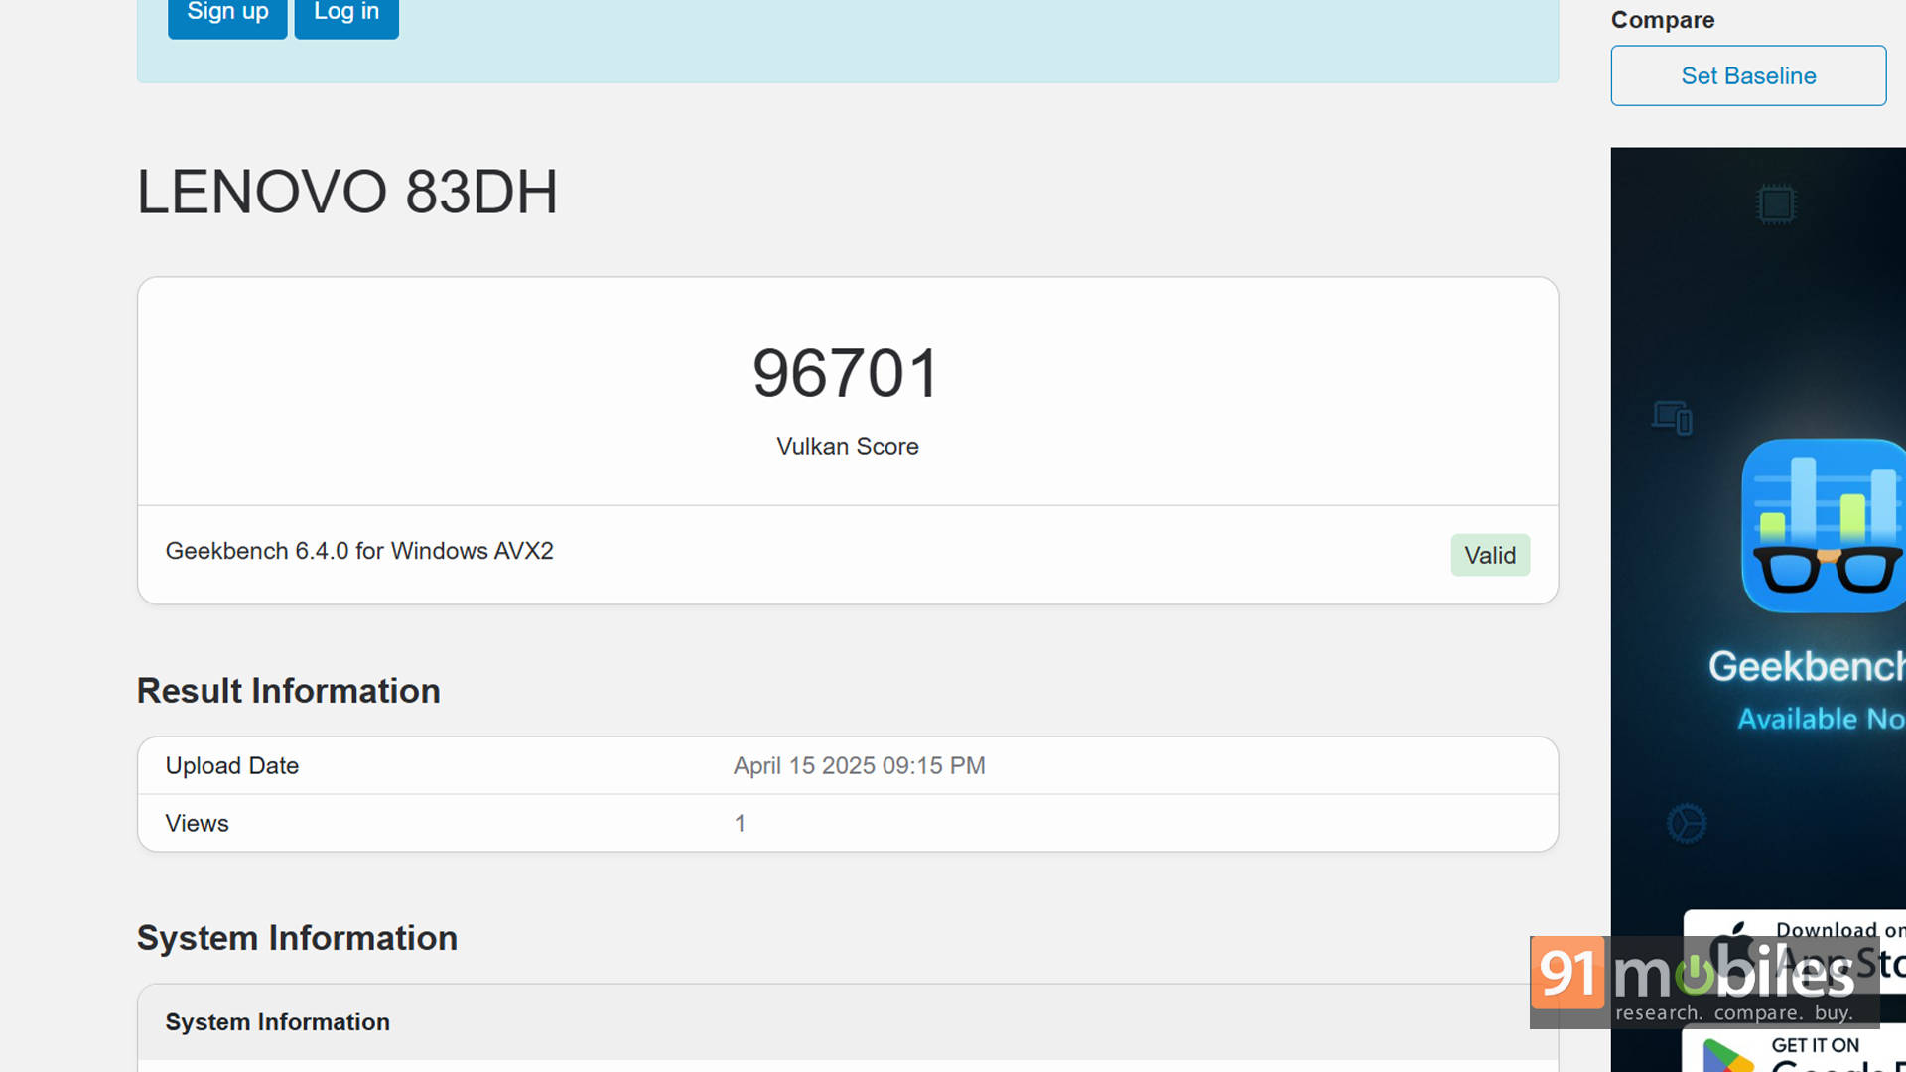Viewport: 1906px width, 1072px height.
Task: Click the Result Information heading
Action: pos(288,691)
